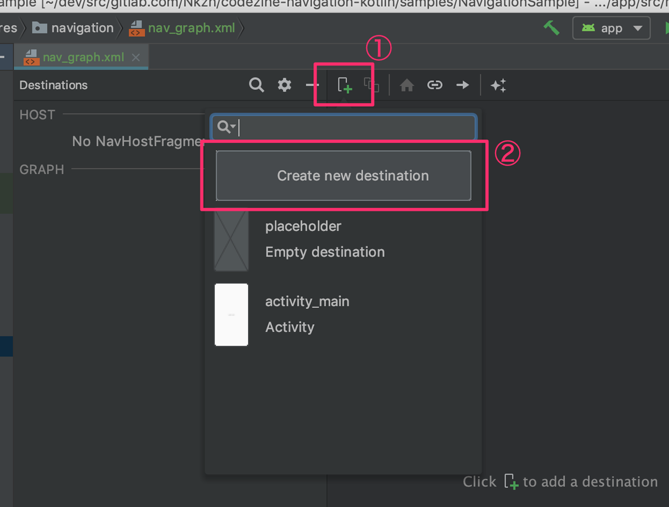
Task: Click the Activity description under activity_main
Action: (290, 327)
